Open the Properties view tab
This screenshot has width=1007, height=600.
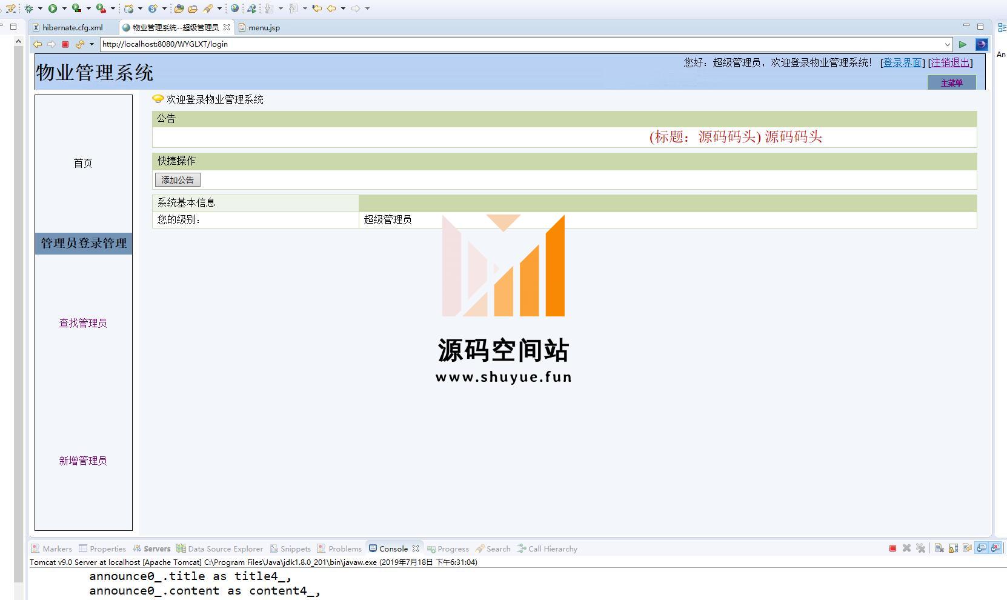tap(102, 548)
